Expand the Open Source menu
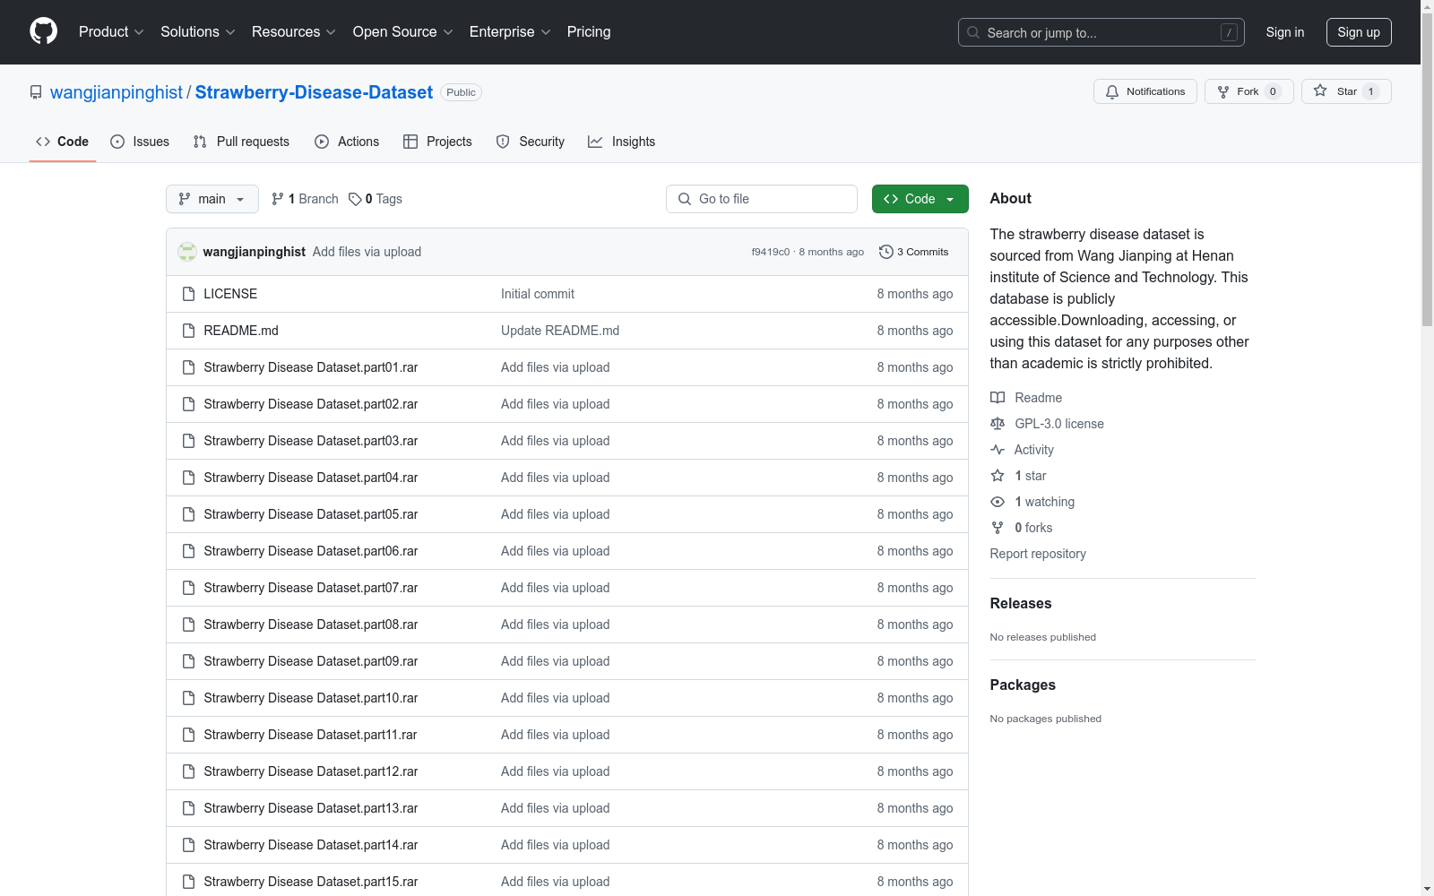1434x896 pixels. pyautogui.click(x=402, y=32)
